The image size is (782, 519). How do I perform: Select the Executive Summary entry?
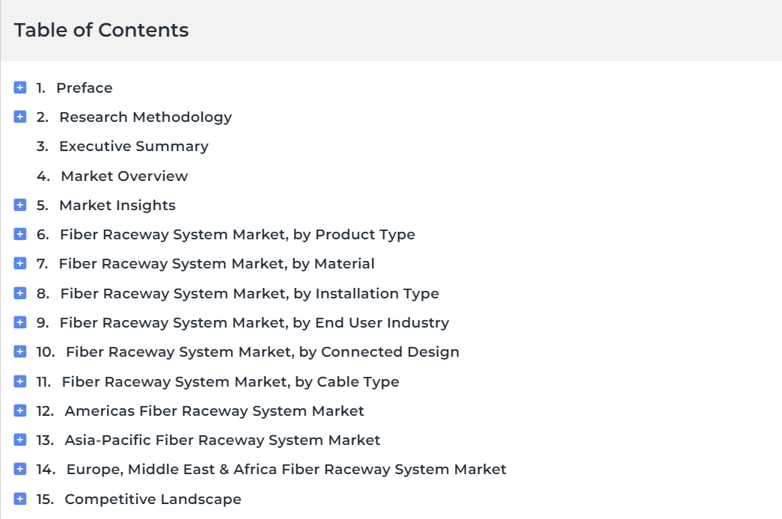click(x=134, y=146)
